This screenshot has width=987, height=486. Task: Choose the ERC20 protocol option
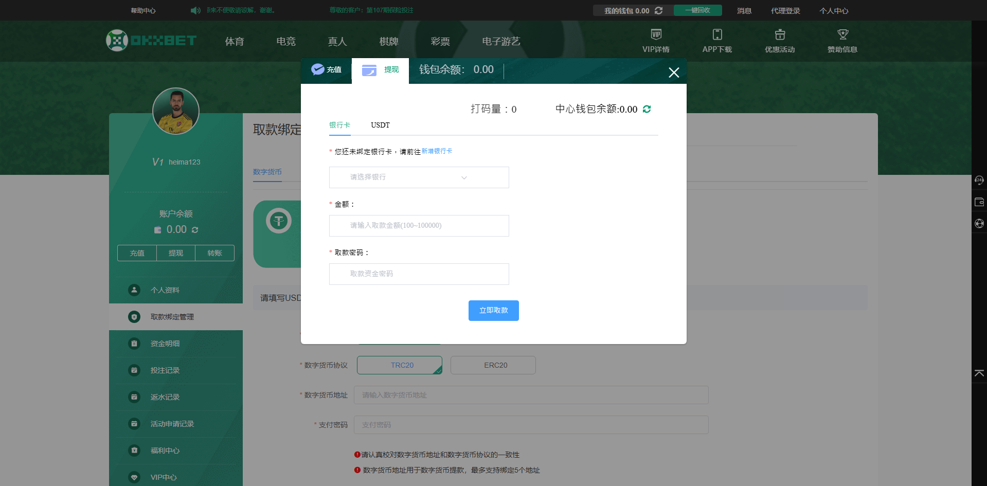pyautogui.click(x=493, y=365)
